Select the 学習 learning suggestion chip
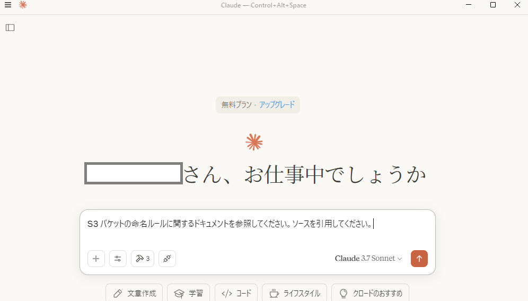Image resolution: width=528 pixels, height=301 pixels. point(188,293)
